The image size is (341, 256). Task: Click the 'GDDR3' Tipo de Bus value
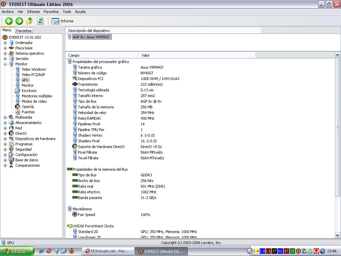pyautogui.click(x=147, y=175)
